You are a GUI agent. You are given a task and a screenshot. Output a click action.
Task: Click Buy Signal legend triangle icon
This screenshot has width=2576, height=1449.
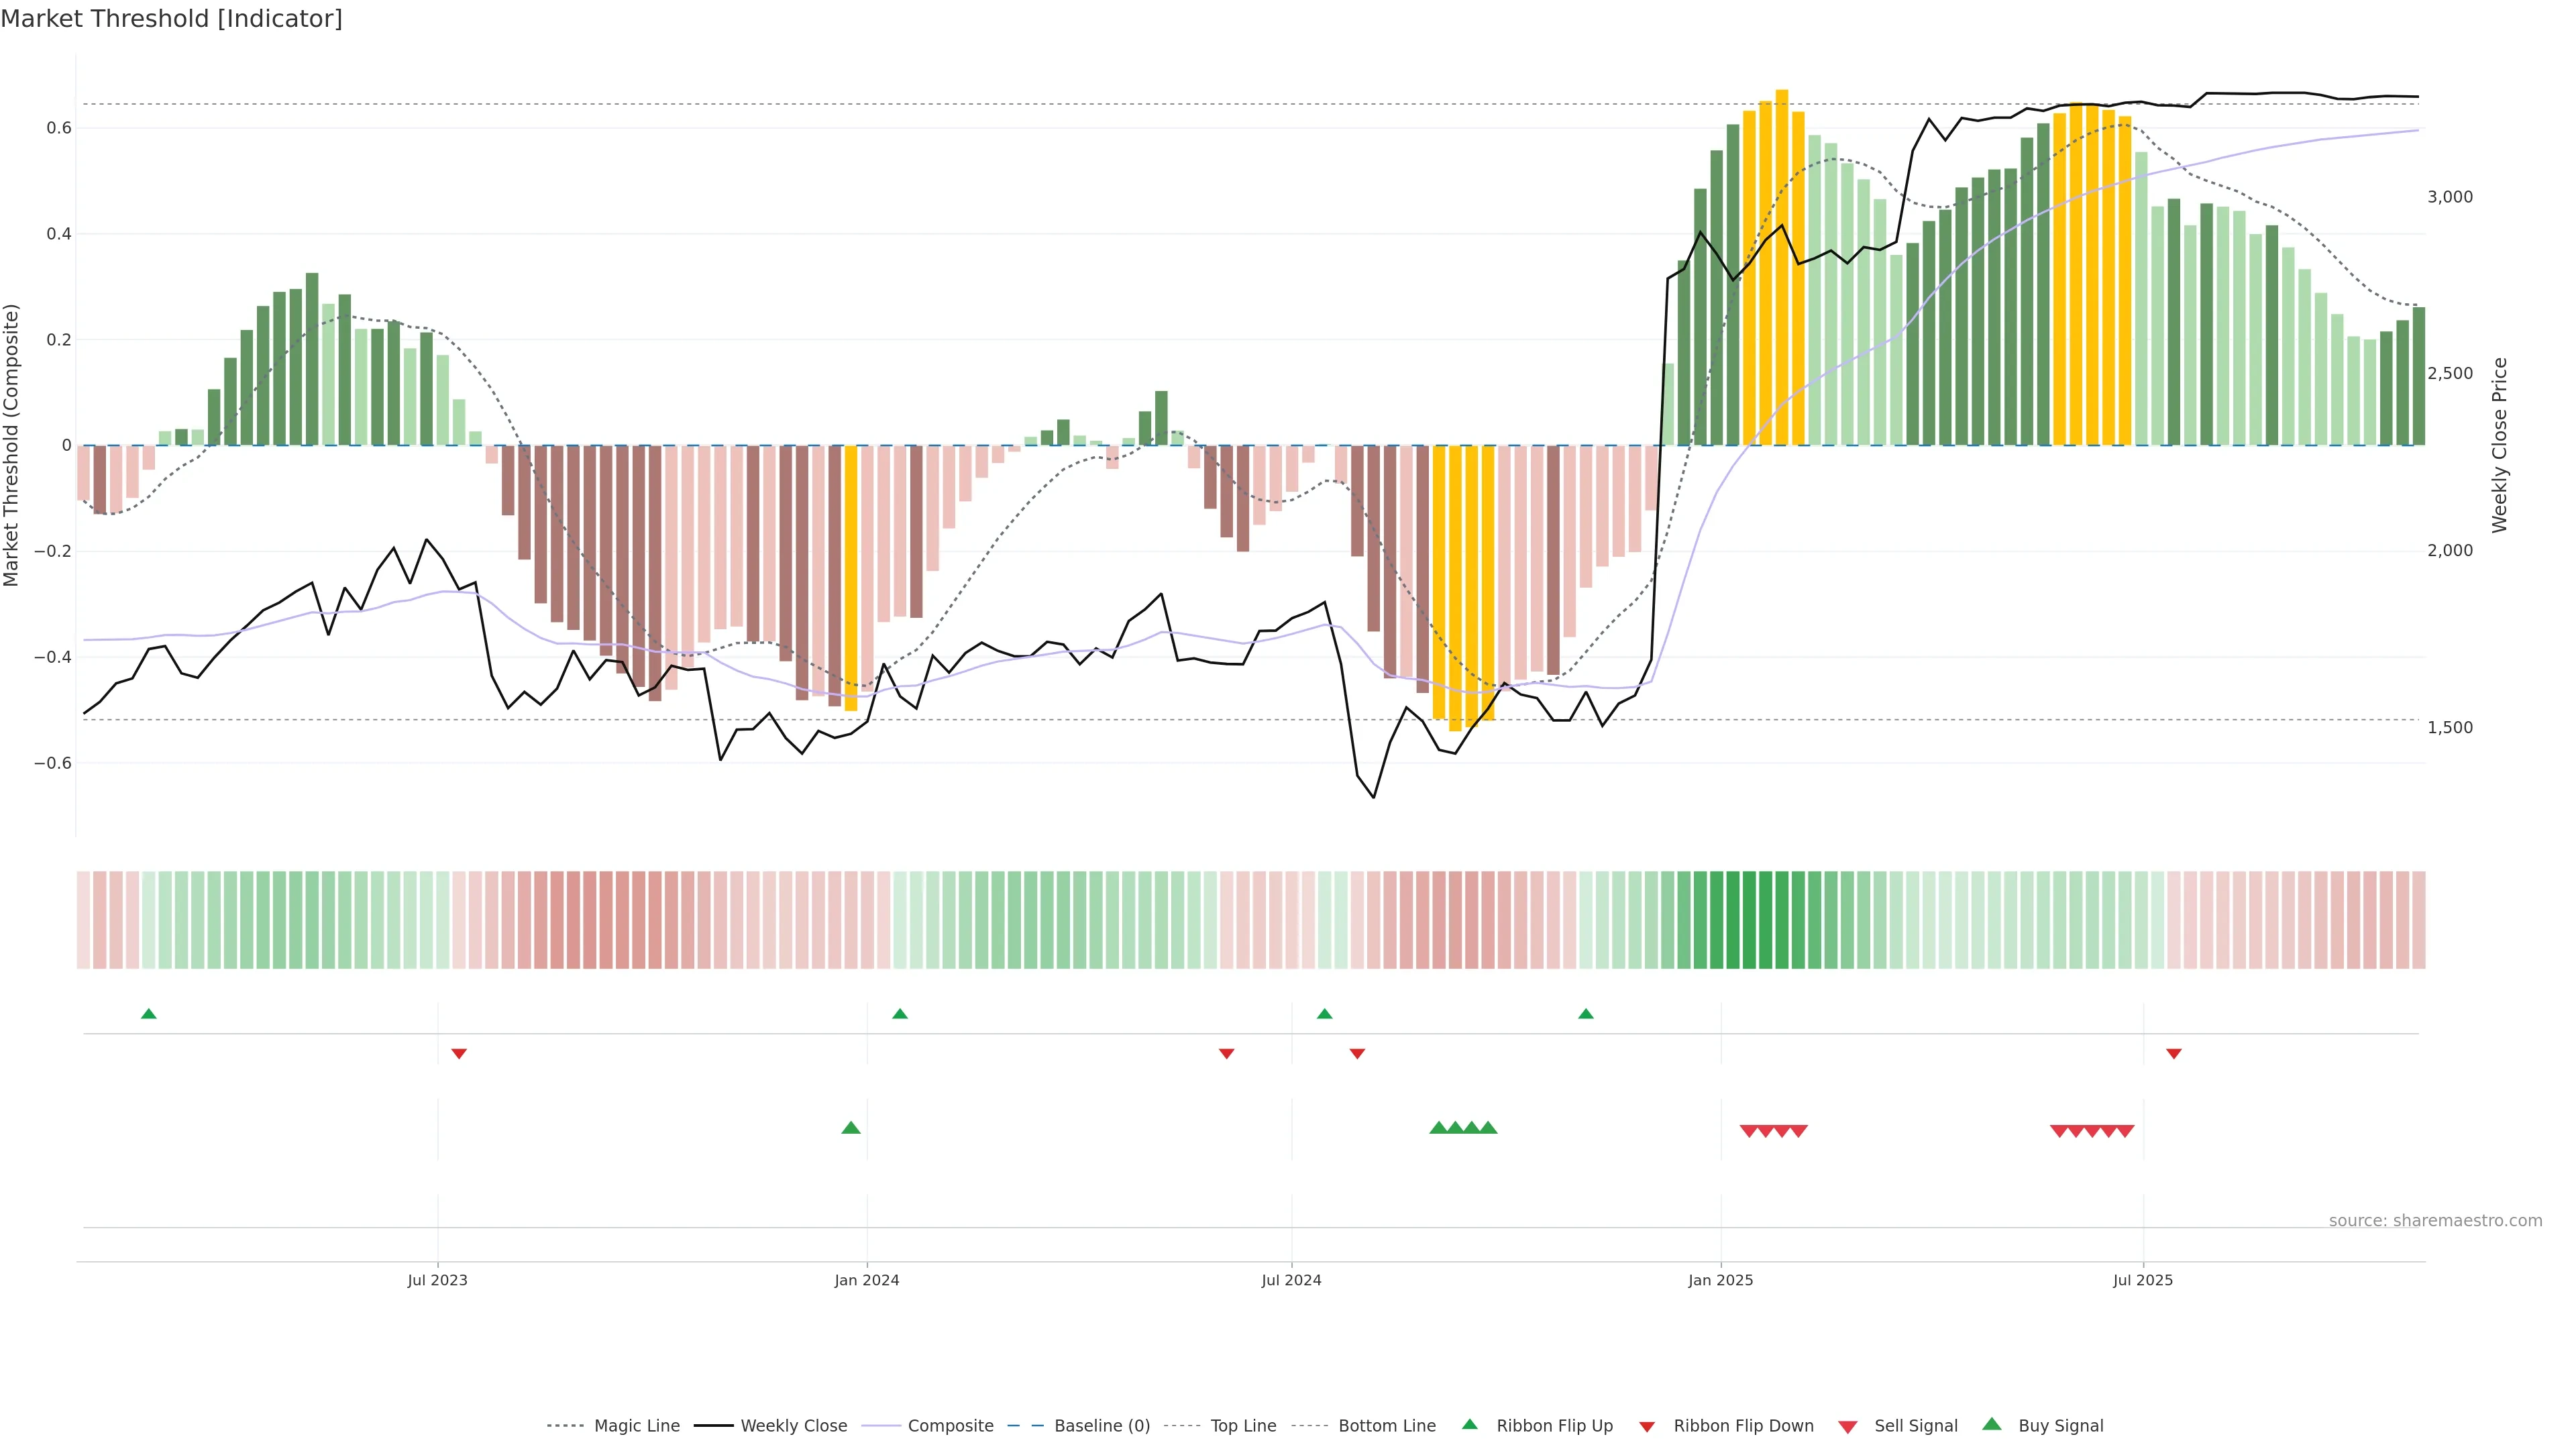tap(1992, 1424)
